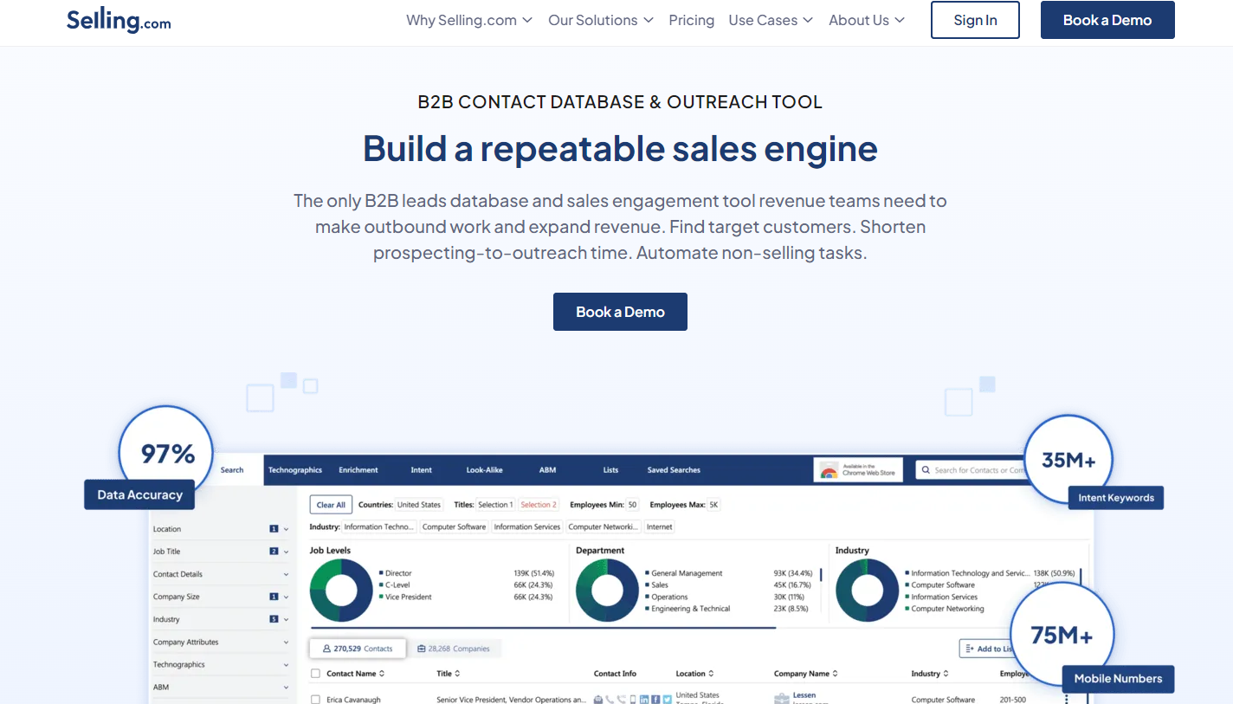This screenshot has width=1233, height=704.
Task: Open the Enrichment tab
Action: [358, 470]
